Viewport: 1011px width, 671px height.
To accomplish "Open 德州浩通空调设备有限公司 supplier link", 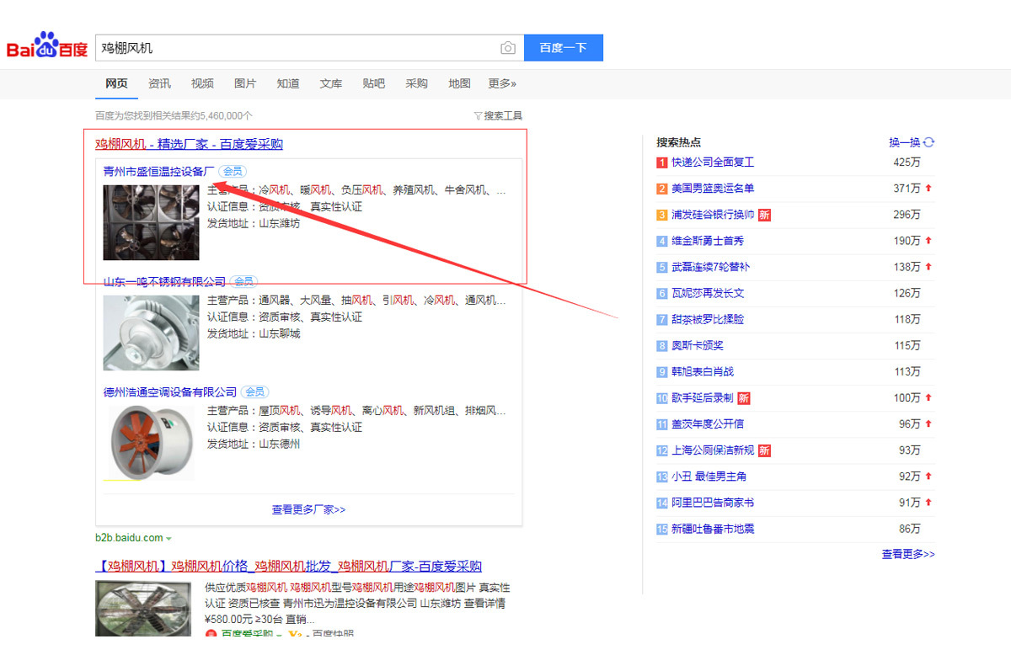I will (170, 391).
